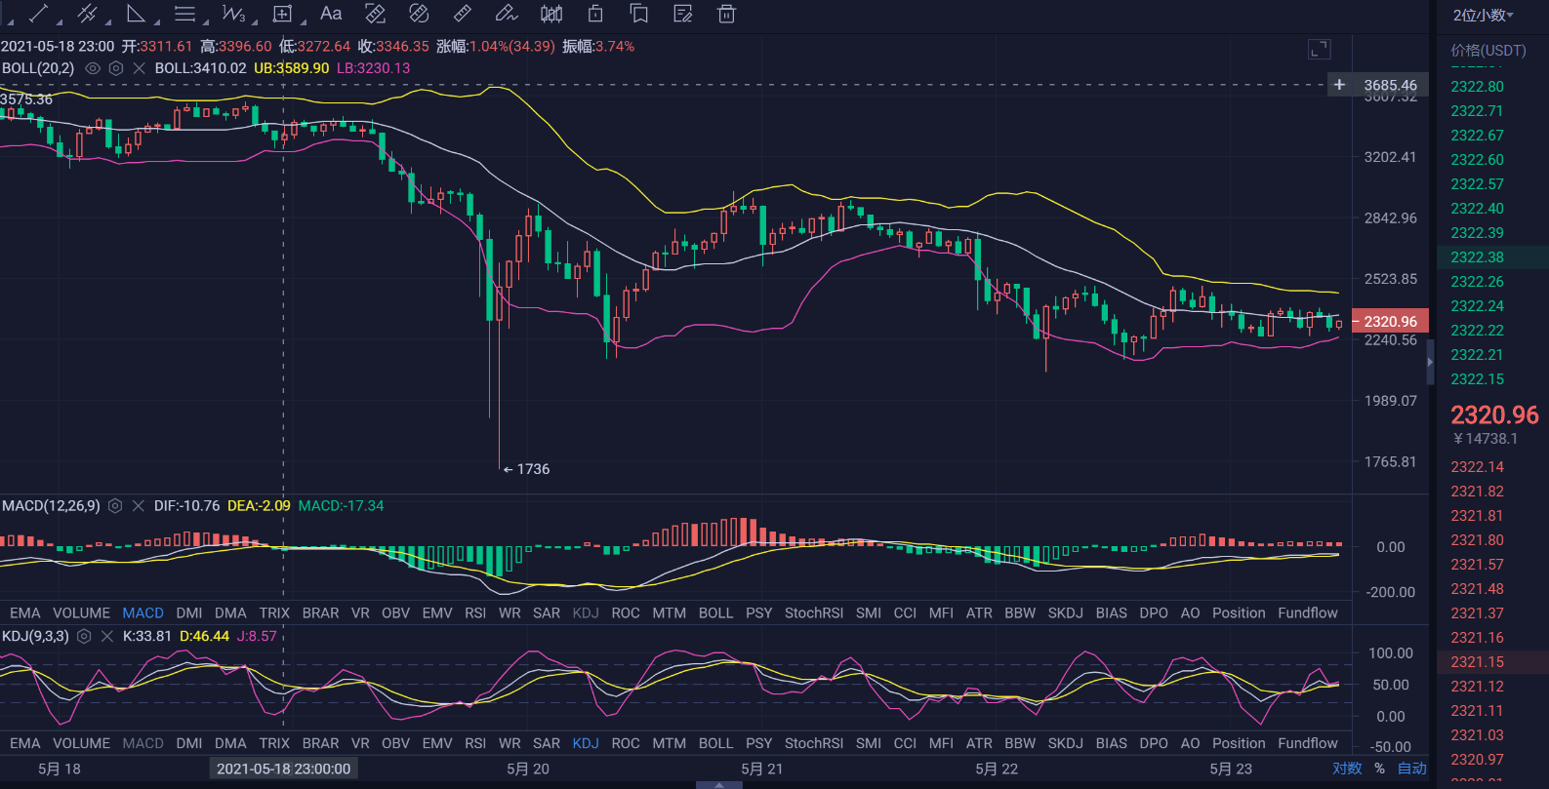Screen dimensions: 1549x789
Task: Toggle RSI in MACD-highlighted indicator row
Action: 475,613
